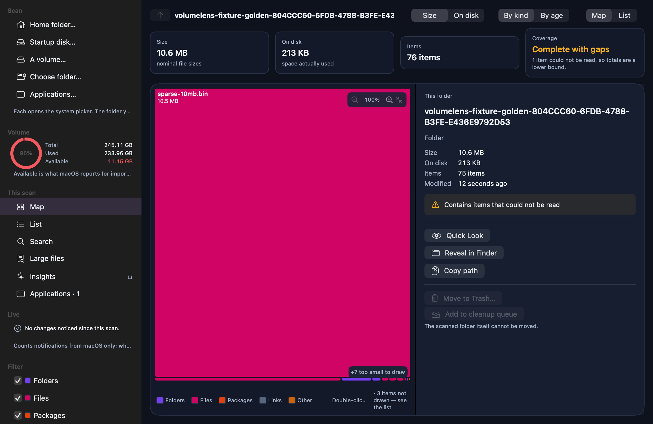Scan the Startup disk
The height and width of the screenshot is (424, 653).
71,42
